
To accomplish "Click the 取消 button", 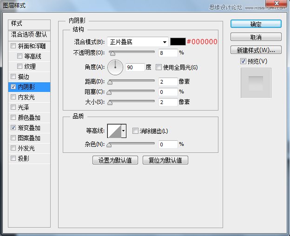I will point(256,37).
